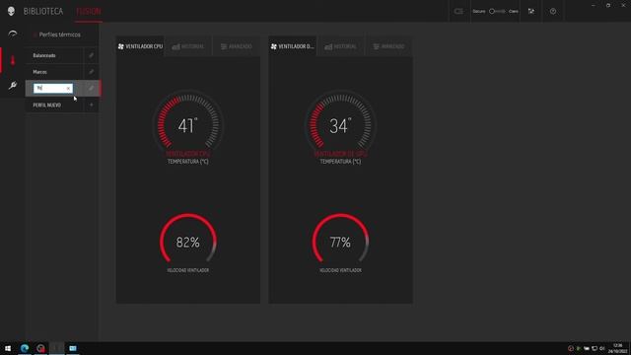Click the Claro theme label
This screenshot has width=631, height=355.
pyautogui.click(x=514, y=11)
